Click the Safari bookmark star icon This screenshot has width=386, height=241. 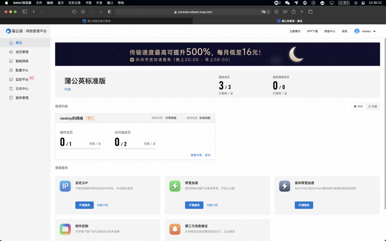pyautogui.click(x=83, y=12)
